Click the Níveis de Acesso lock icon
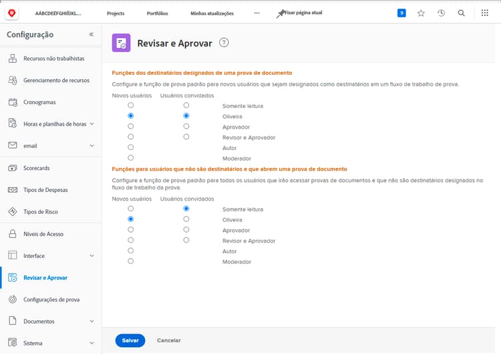The height and width of the screenshot is (354, 501). coord(13,234)
